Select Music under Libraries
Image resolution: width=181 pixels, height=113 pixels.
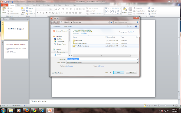pyautogui.click(x=58, y=55)
